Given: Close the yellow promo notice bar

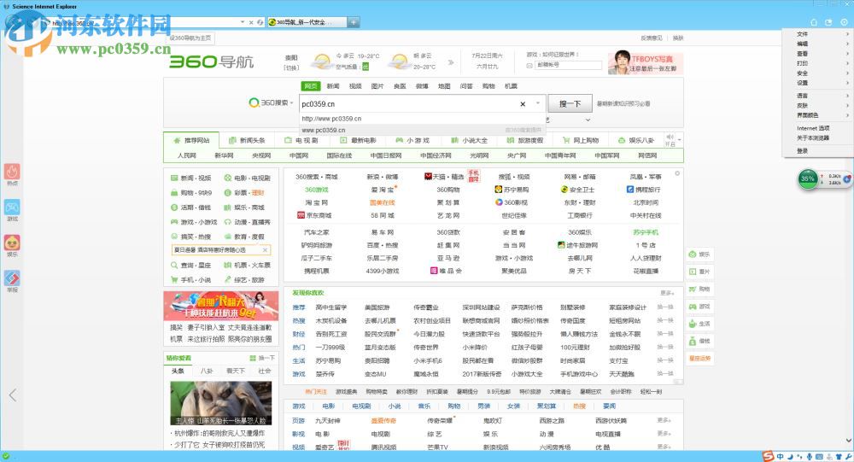Looking at the screenshot, I should click(265, 250).
